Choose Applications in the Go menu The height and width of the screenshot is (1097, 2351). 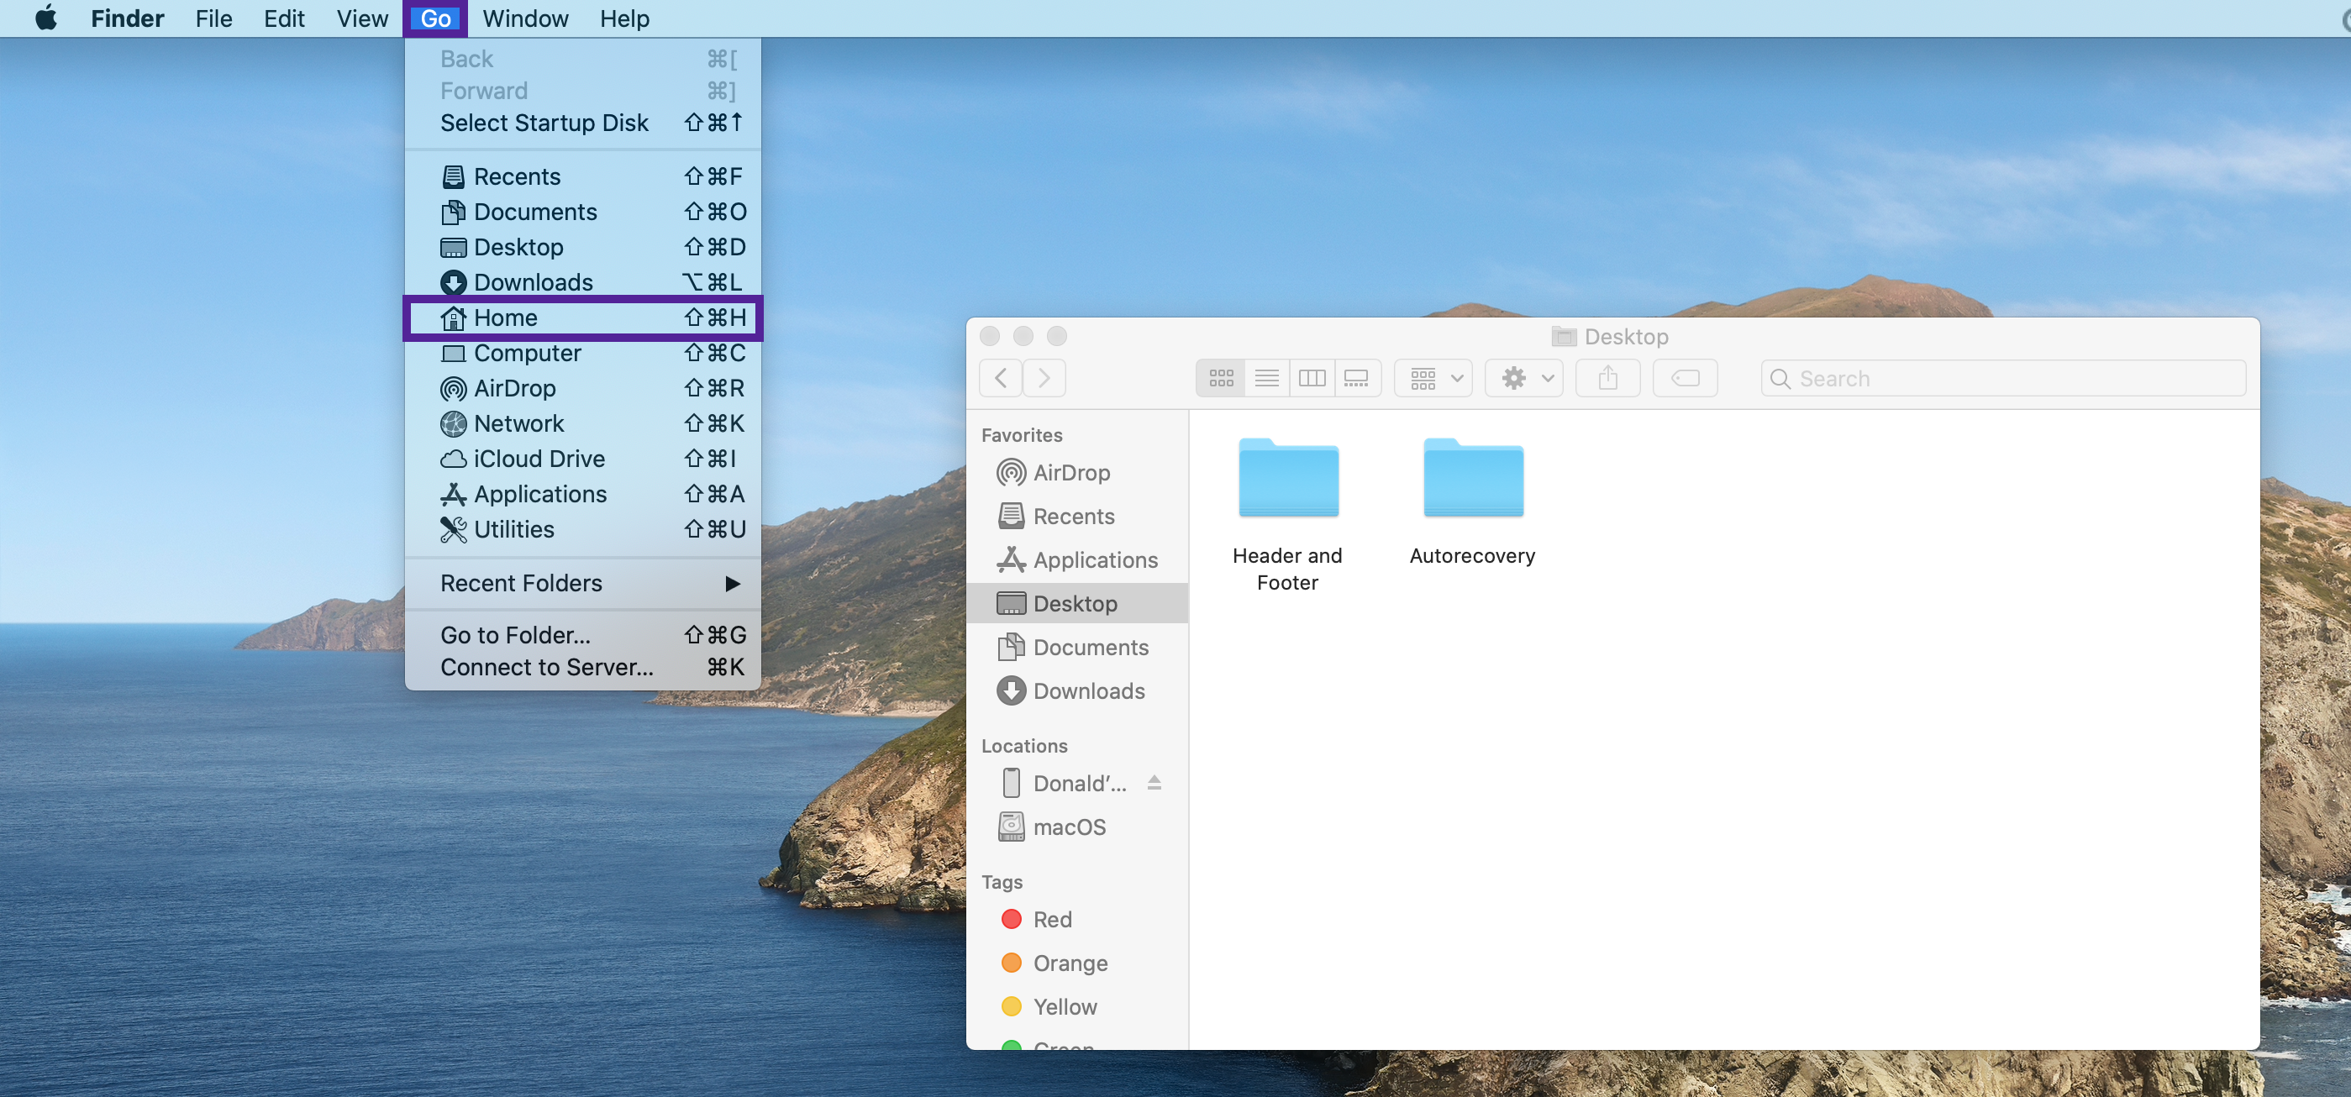[582, 495]
